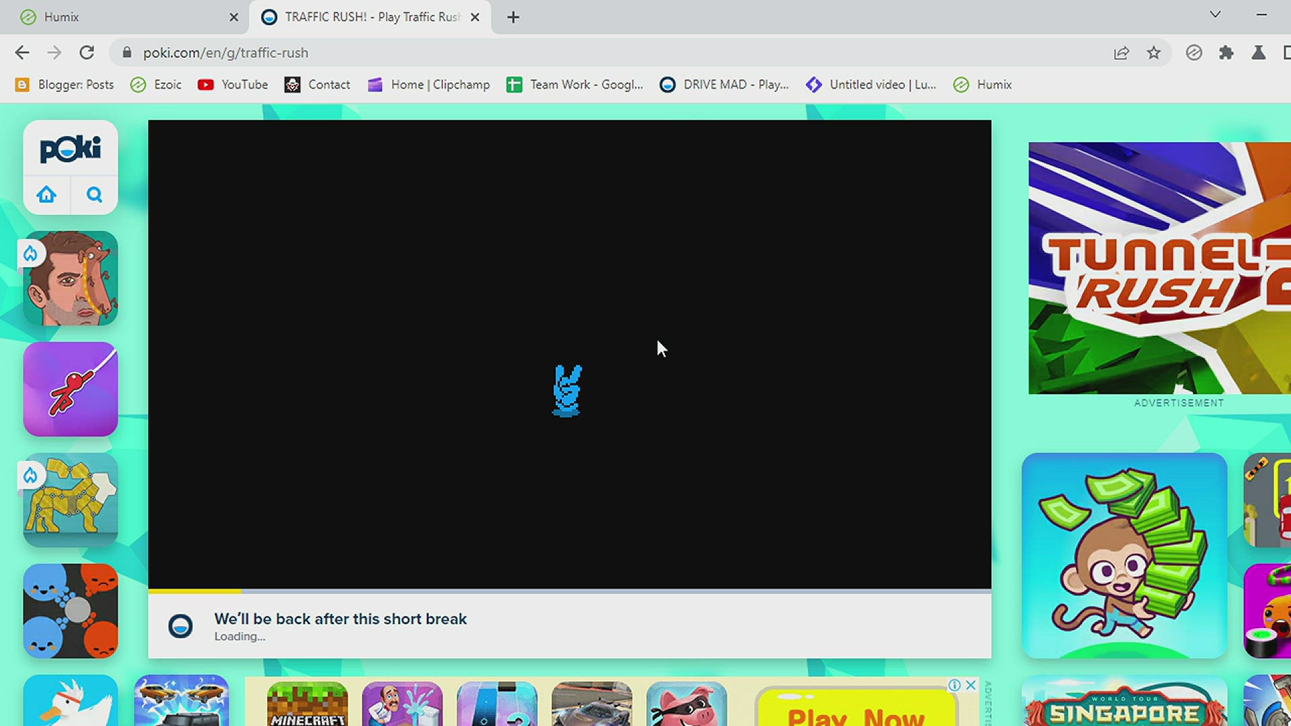Reload the current page
This screenshot has width=1291, height=726.
(87, 52)
